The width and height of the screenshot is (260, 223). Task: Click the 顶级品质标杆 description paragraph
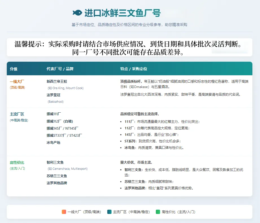pyautogui.click(x=184, y=84)
